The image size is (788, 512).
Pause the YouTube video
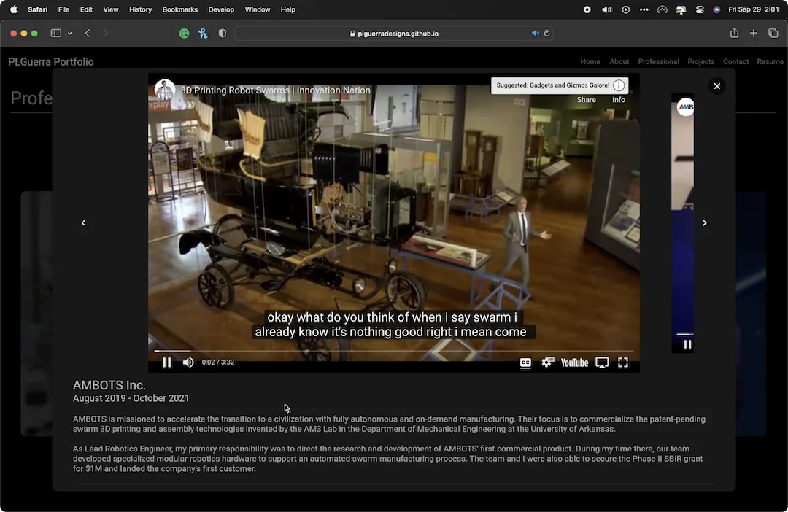[x=166, y=362]
